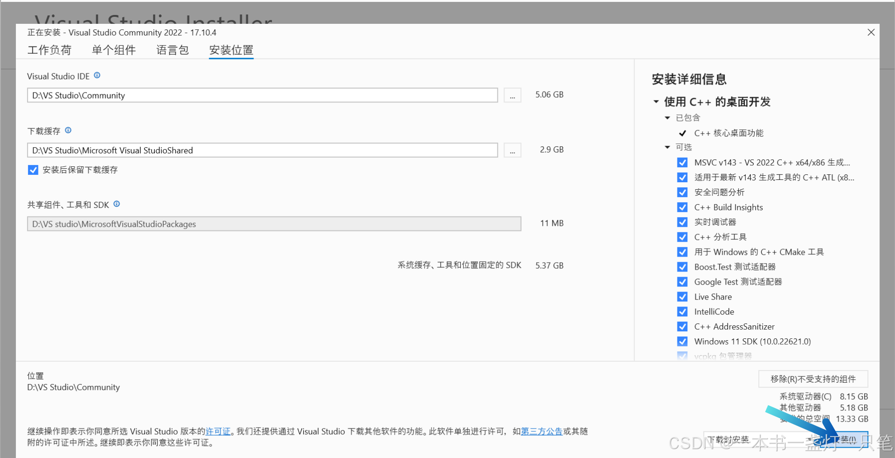Image resolution: width=895 pixels, height=458 pixels.
Task: Collapse the 可选 group
Action: pos(668,147)
